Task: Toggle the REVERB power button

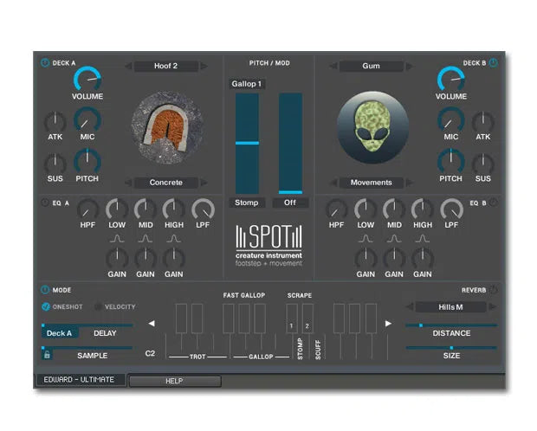Action: [493, 290]
